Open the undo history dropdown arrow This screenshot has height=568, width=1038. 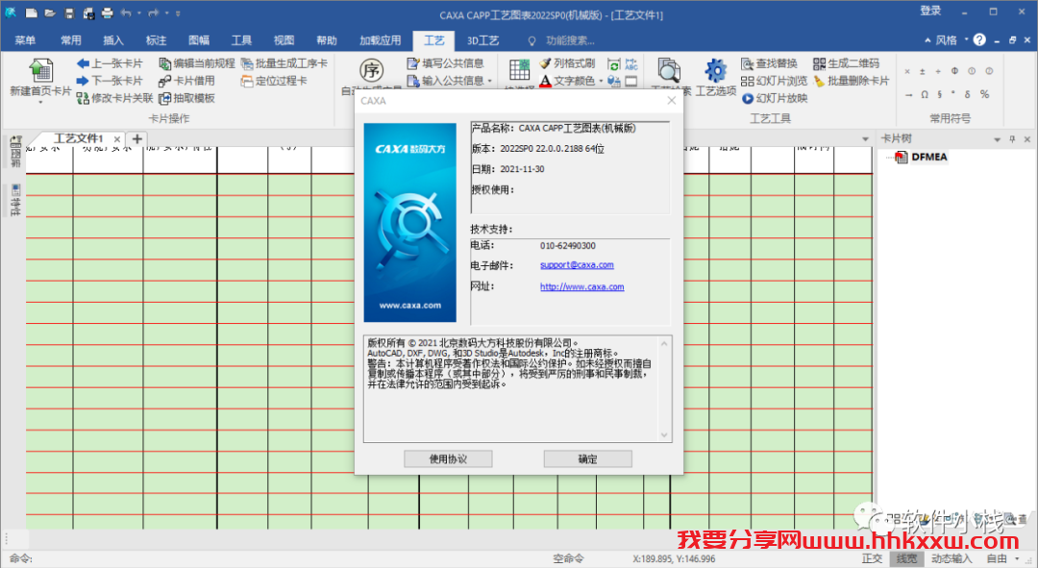coord(139,12)
